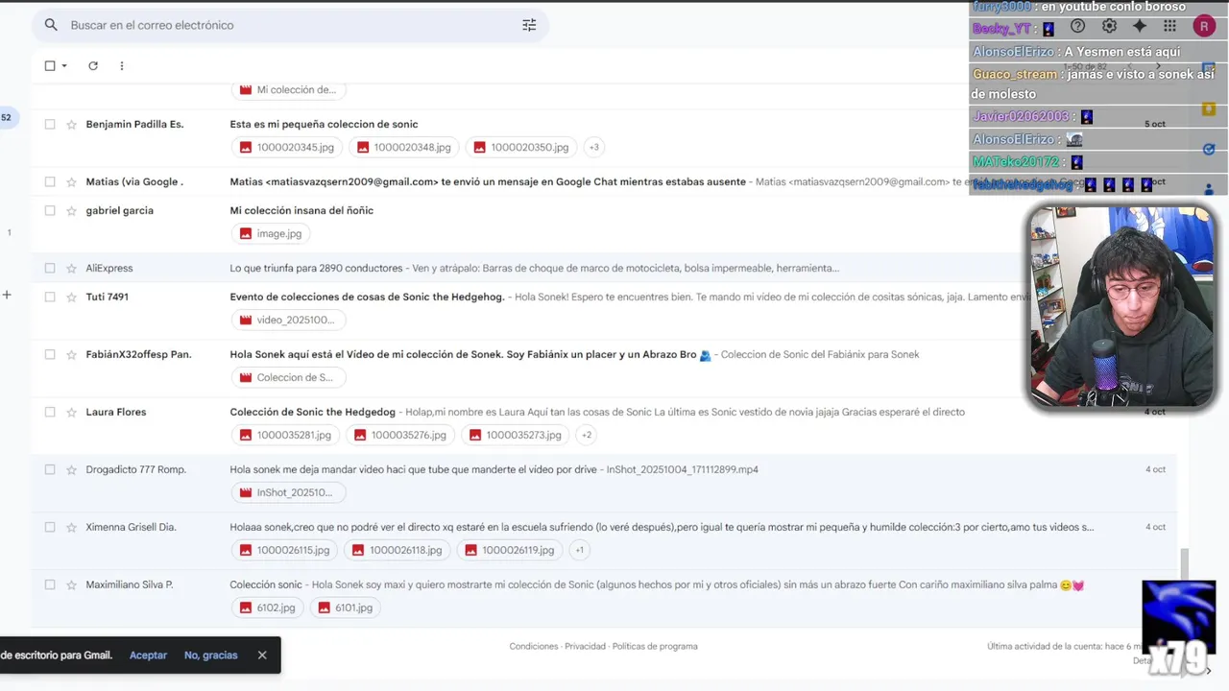Star the Ximenna Grisell email
The width and height of the screenshot is (1229, 691).
[71, 528]
